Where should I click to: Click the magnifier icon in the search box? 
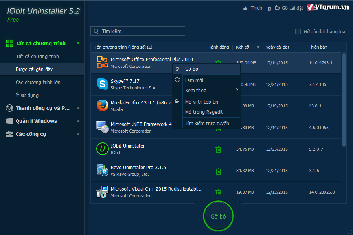coord(96,31)
